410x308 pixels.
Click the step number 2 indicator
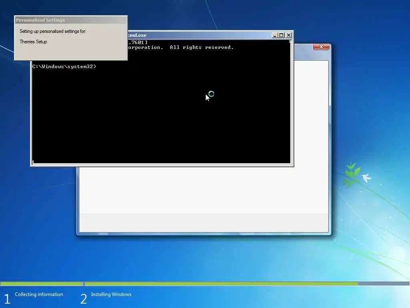[x=83, y=299]
